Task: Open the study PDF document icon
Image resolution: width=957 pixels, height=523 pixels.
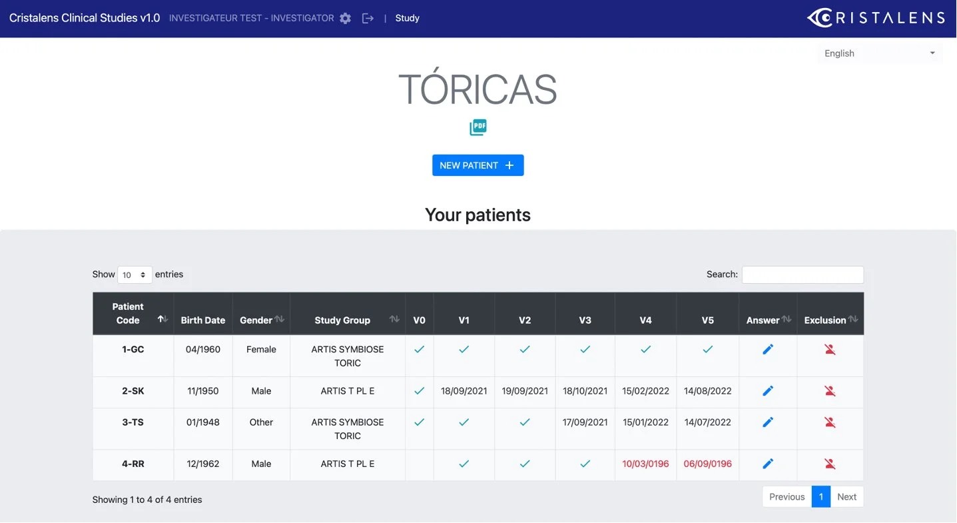Action: 478,127
